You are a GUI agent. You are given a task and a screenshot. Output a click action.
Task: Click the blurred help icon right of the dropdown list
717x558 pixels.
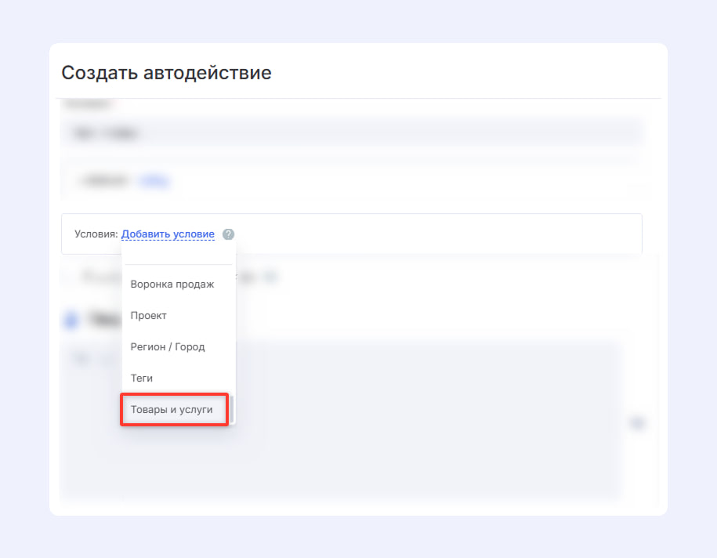(x=269, y=277)
